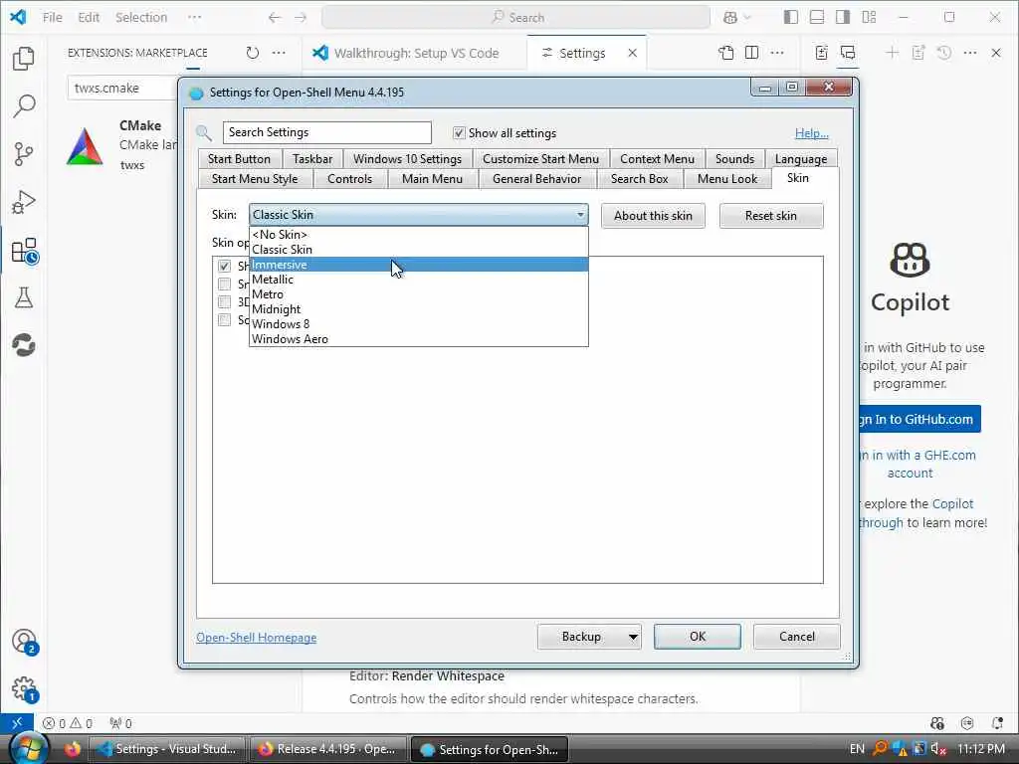The image size is (1019, 764).
Task: Click the Windows Start orb
Action: pos(27,748)
